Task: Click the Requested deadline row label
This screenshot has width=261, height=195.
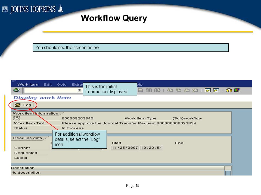Action: pyautogui.click(x=26, y=153)
